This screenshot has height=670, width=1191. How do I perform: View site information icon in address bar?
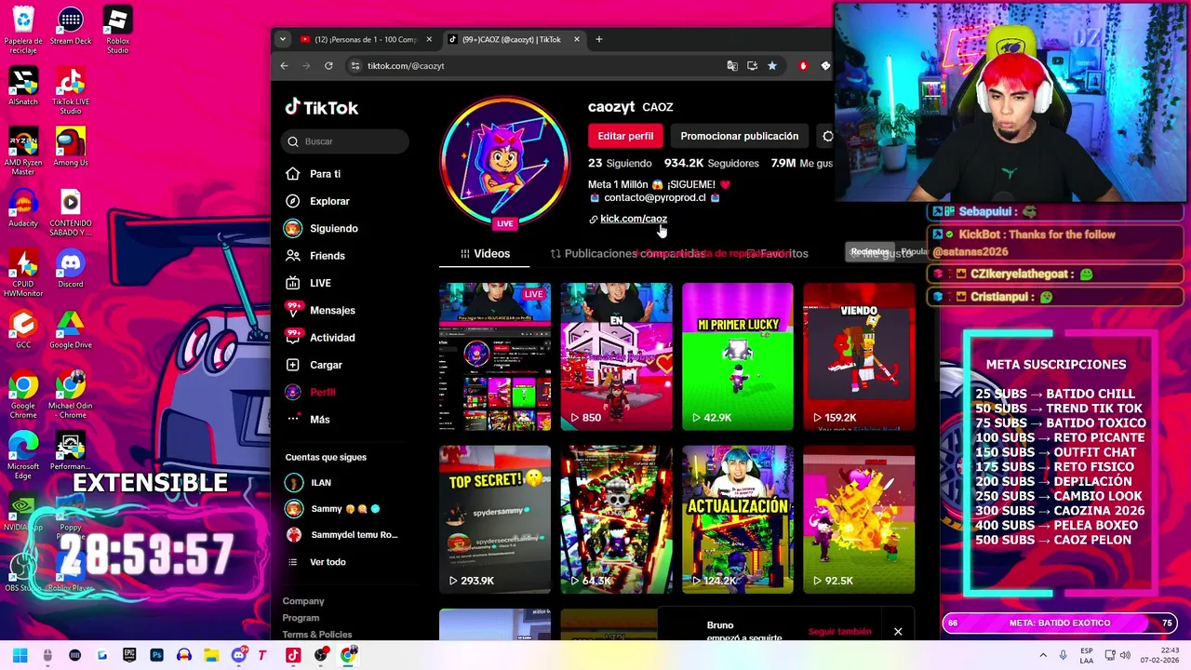[x=355, y=66]
